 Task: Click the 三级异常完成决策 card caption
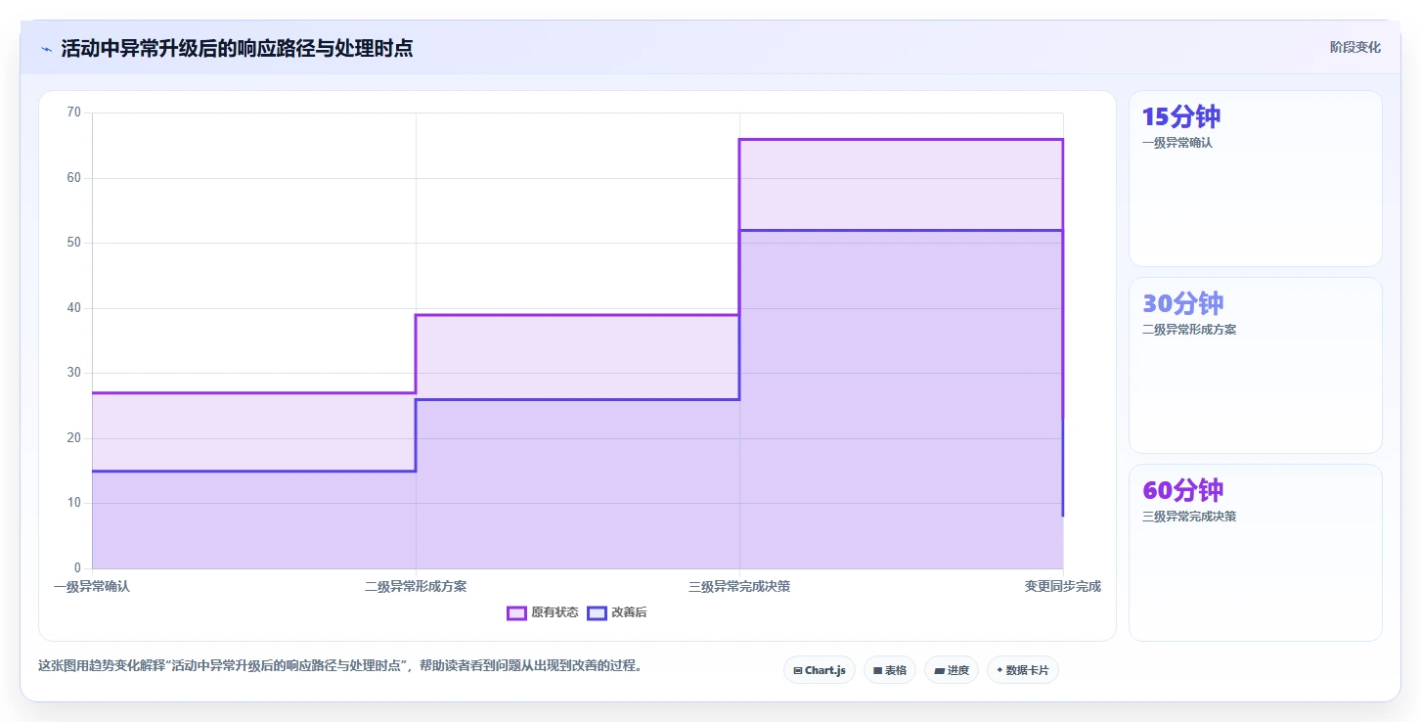coord(1189,517)
